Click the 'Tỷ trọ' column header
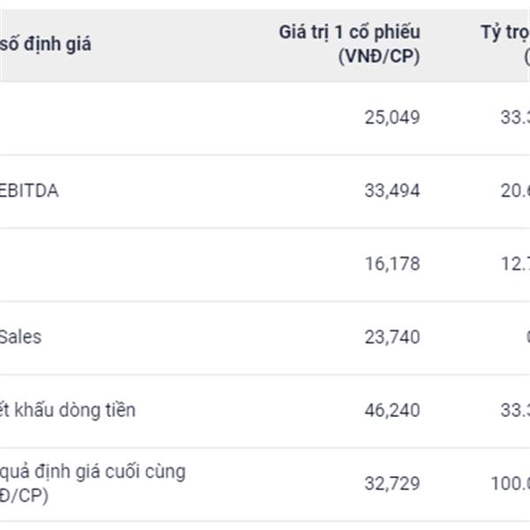Viewport: 530px width, 530px height. tap(505, 34)
